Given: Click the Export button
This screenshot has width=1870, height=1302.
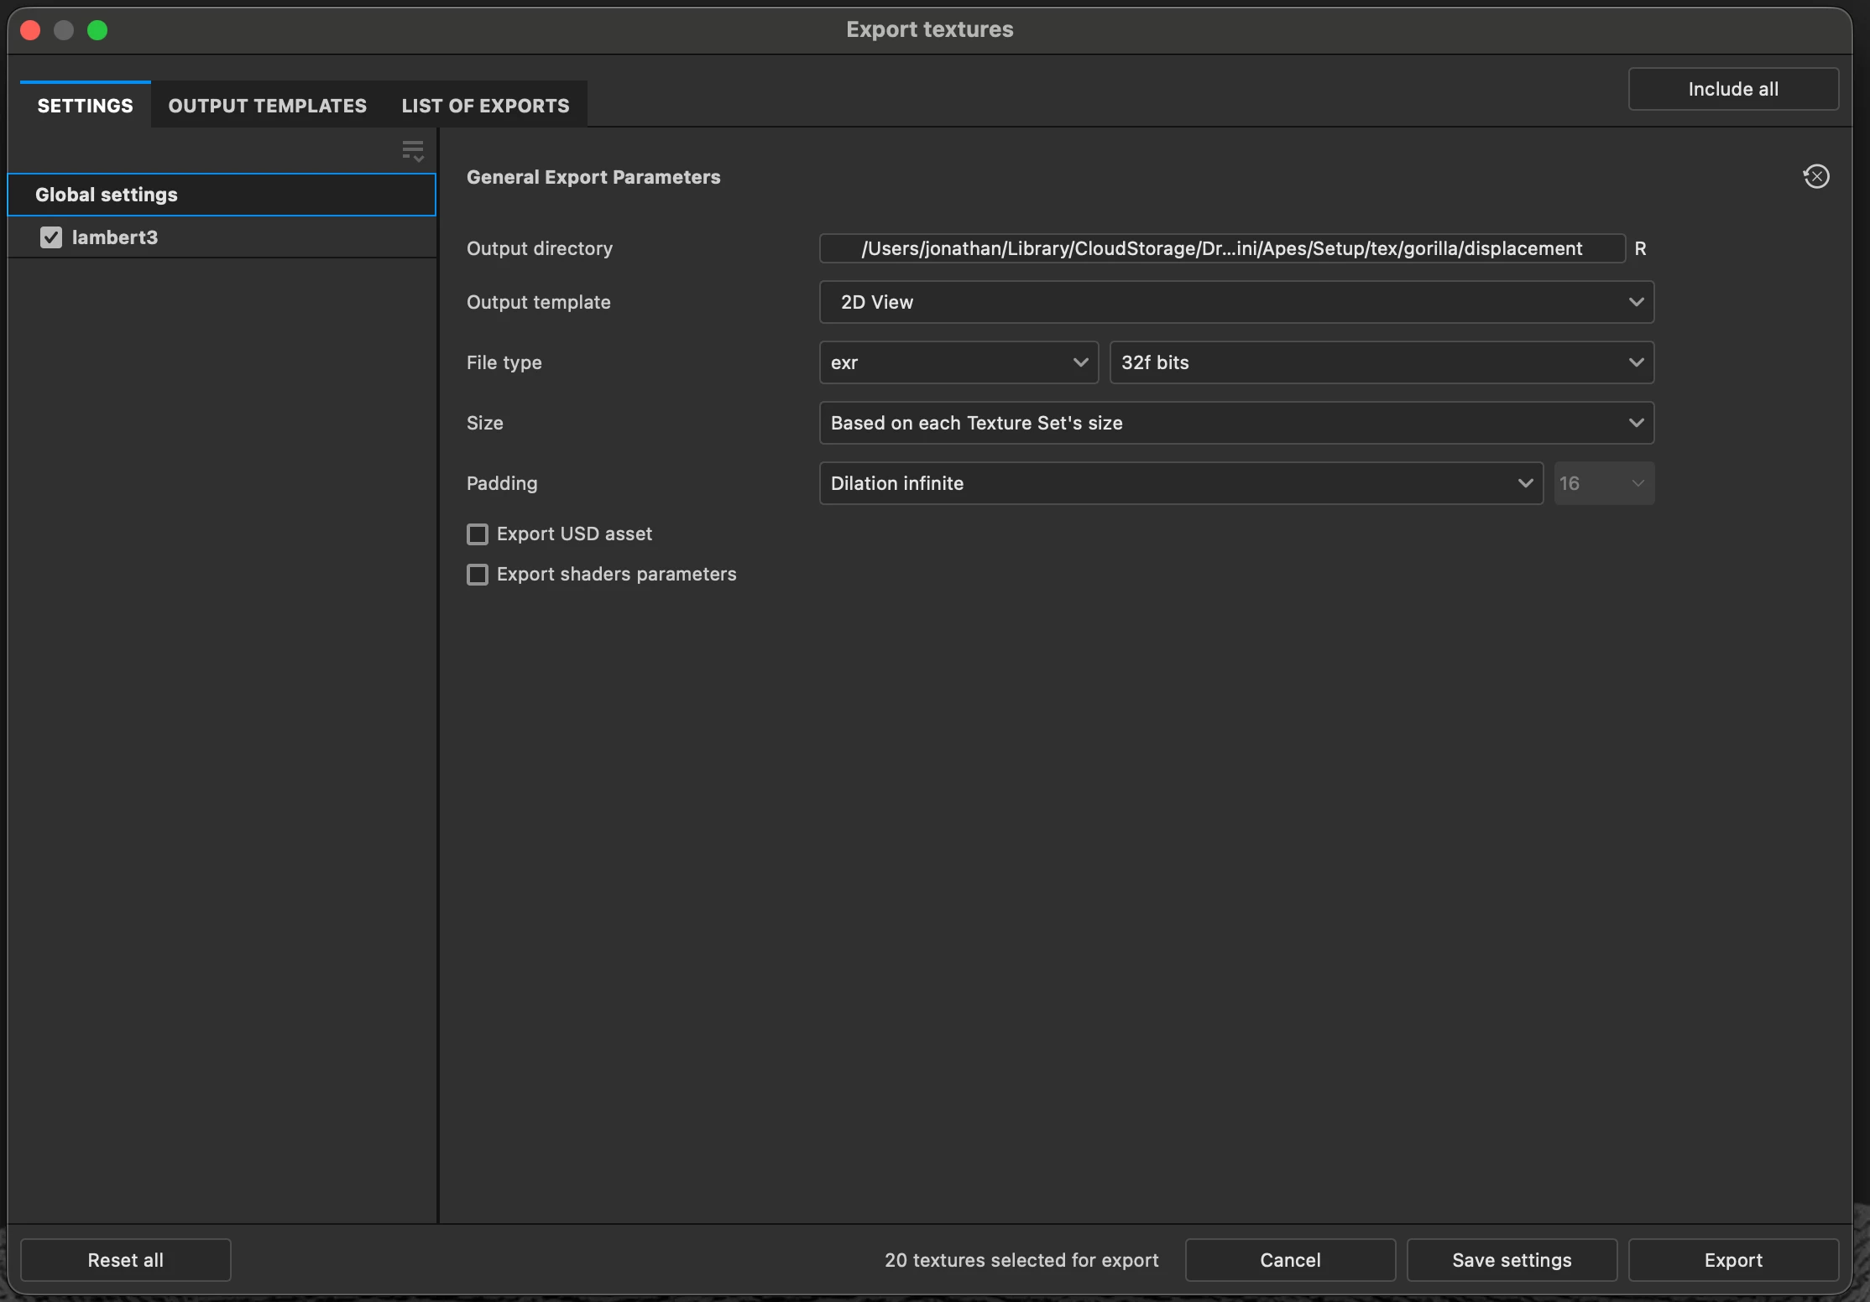Looking at the screenshot, I should (1732, 1260).
